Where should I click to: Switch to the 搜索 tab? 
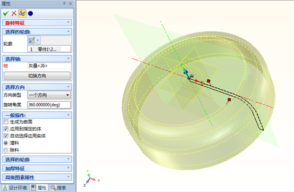pos(58,188)
